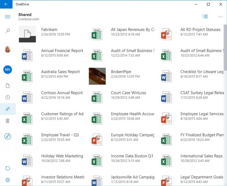
Task: Click the Excel icon for Employee Health Account
Action: [97, 119]
